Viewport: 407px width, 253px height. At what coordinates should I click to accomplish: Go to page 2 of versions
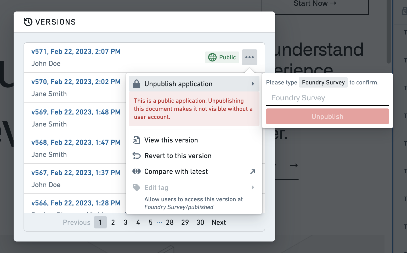pos(113,222)
